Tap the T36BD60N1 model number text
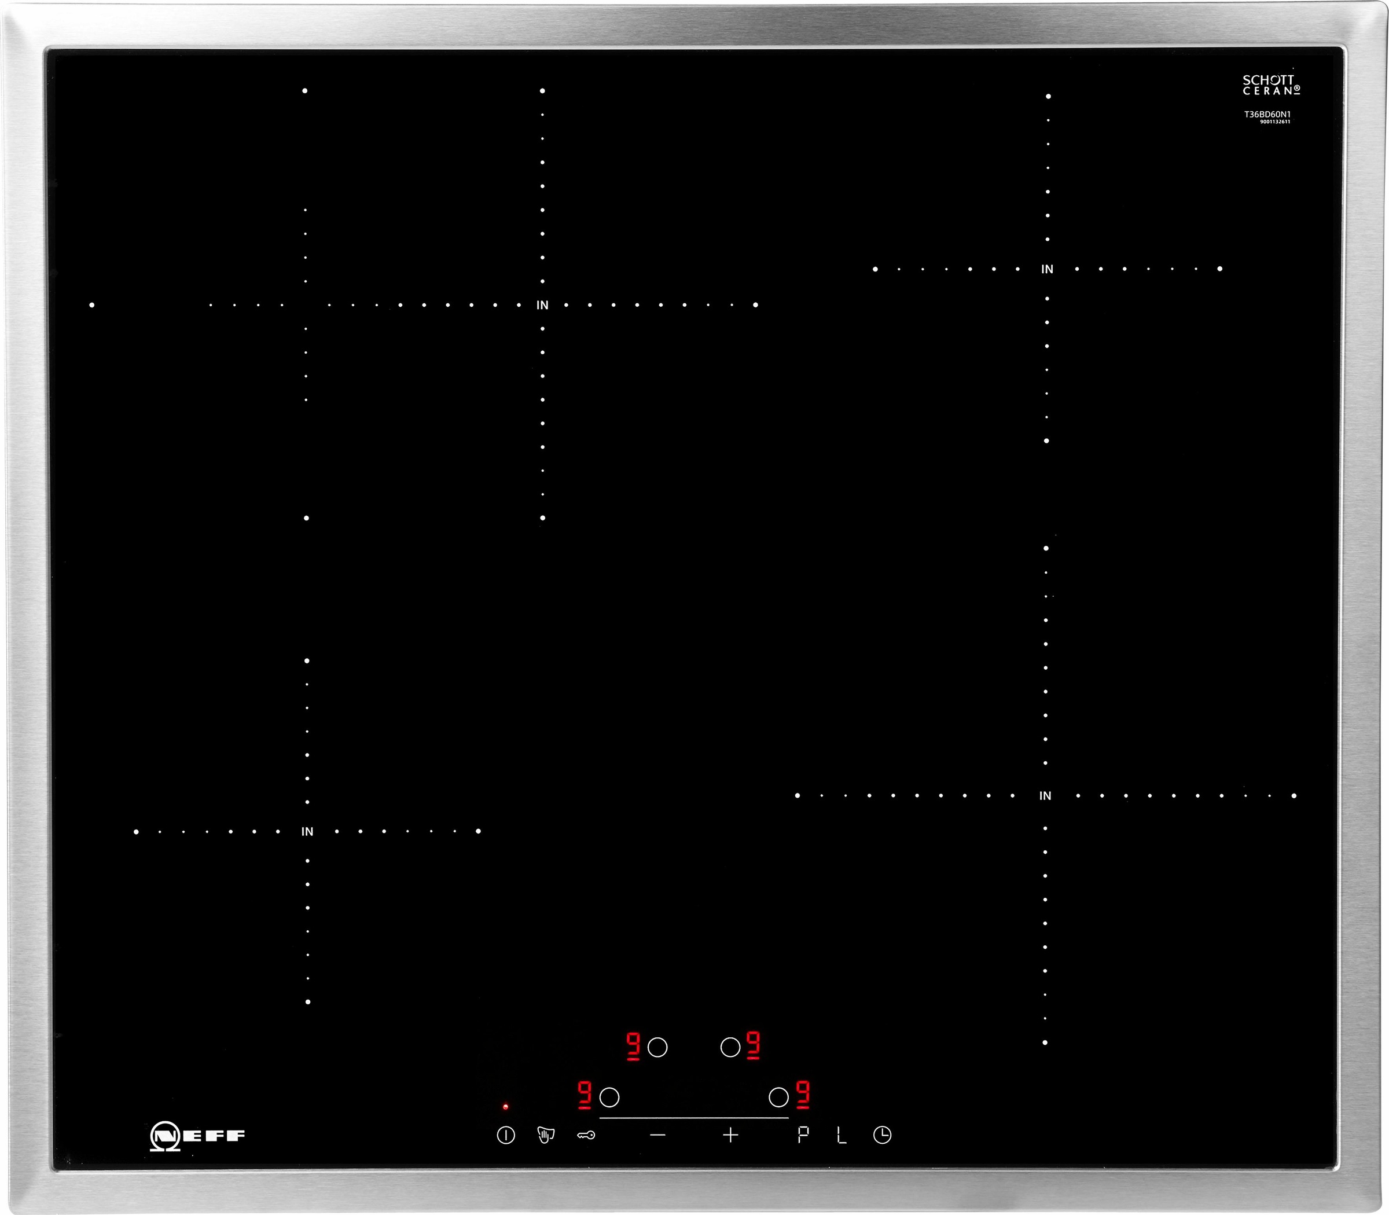Screen dimensions: 1389x1215 (1266, 114)
